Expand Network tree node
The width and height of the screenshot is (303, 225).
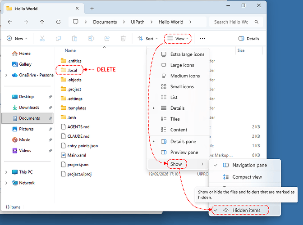[x=6, y=183]
